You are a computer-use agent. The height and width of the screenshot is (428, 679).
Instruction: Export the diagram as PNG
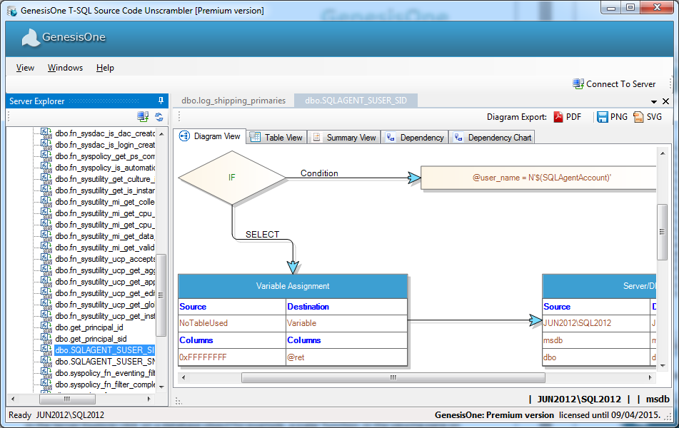(x=612, y=117)
